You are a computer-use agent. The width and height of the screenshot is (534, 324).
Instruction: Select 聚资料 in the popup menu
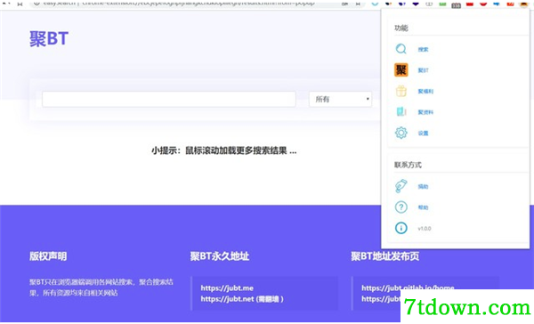(x=425, y=112)
